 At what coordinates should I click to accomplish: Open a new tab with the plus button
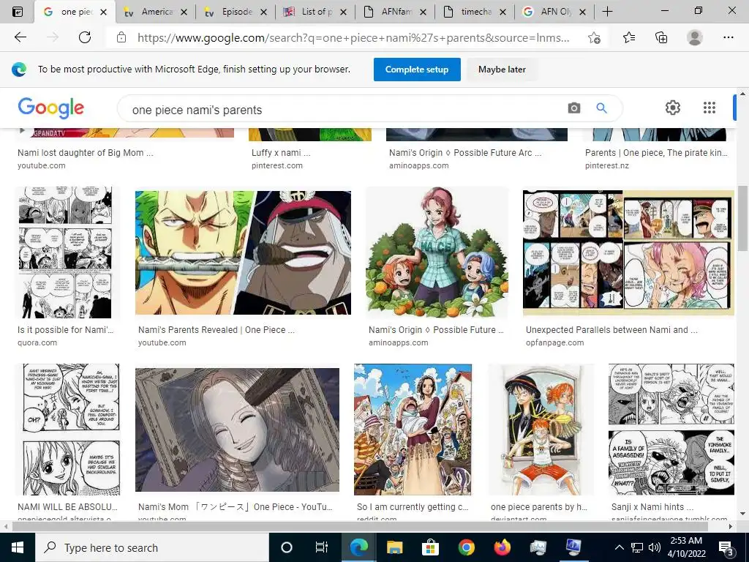click(x=607, y=12)
